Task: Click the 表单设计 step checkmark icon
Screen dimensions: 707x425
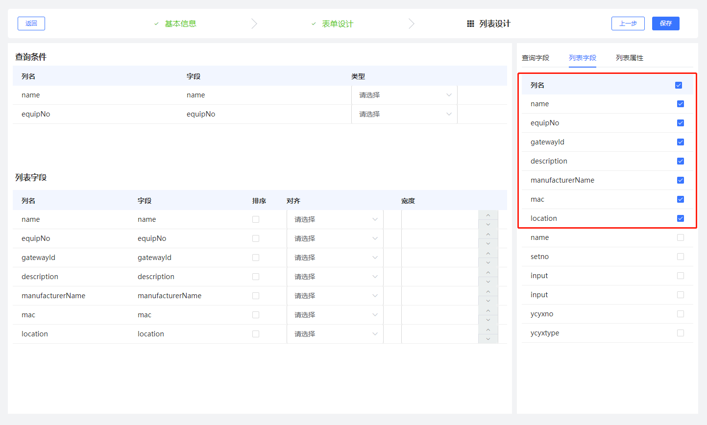Action: (x=314, y=24)
